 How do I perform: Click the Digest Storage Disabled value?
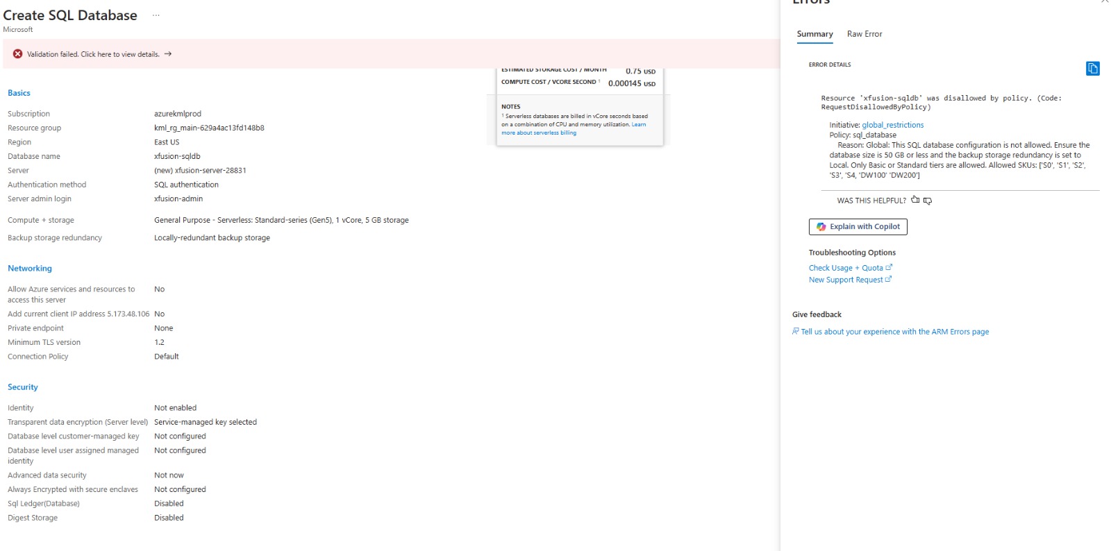(x=169, y=518)
